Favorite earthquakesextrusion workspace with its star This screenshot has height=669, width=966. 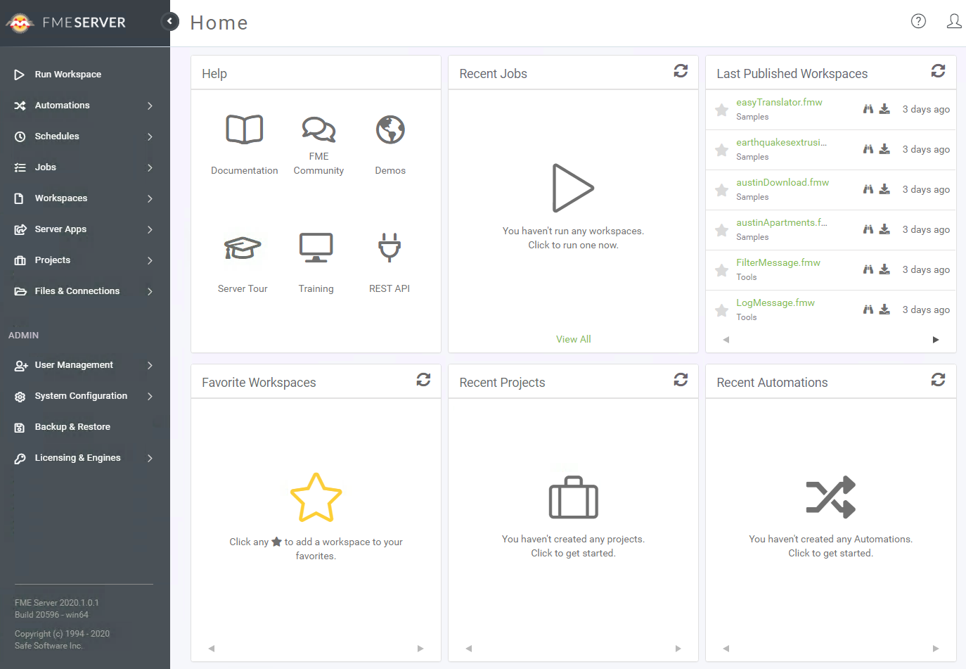tap(721, 150)
